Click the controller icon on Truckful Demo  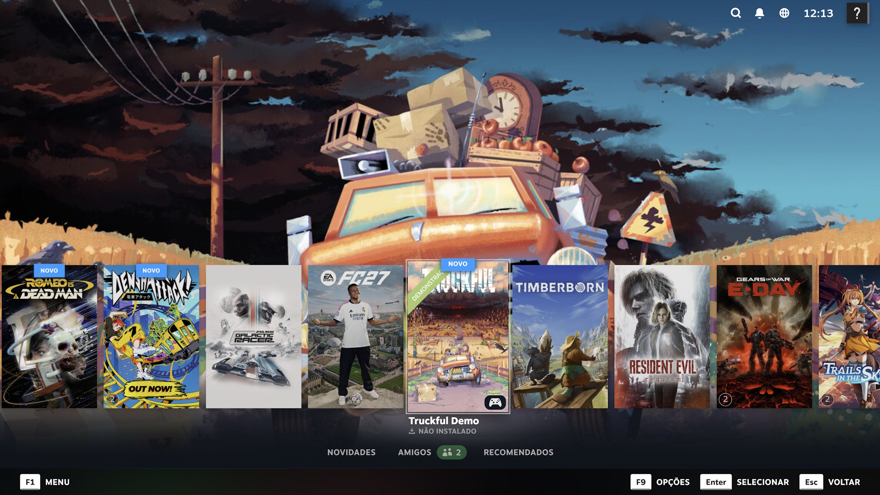pos(495,402)
